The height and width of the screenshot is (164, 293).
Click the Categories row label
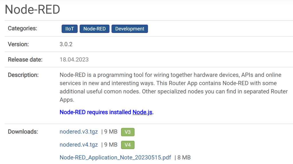[22, 28]
